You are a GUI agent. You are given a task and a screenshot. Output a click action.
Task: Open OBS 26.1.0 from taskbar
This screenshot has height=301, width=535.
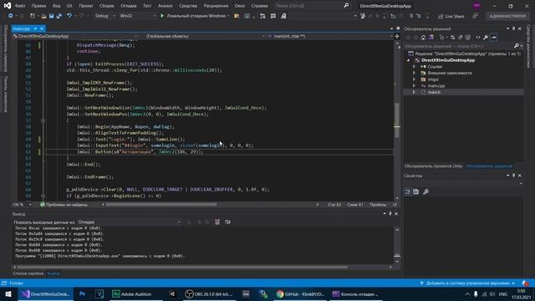pos(209,294)
